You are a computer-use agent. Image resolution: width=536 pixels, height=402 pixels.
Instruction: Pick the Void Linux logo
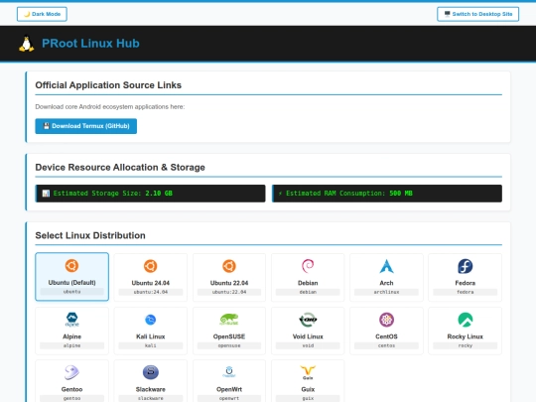point(308,320)
